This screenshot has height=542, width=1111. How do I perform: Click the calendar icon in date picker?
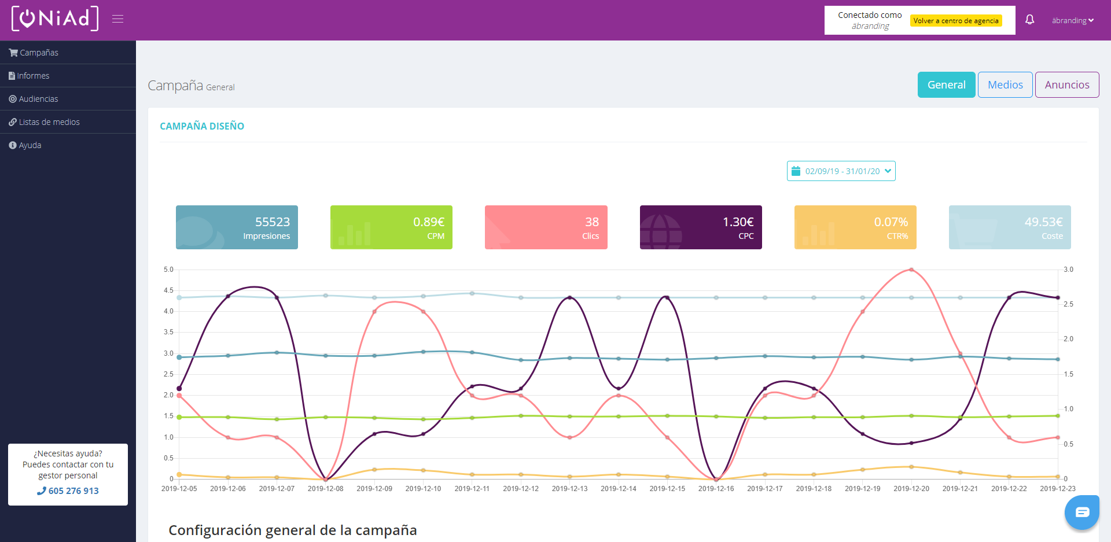tap(796, 171)
